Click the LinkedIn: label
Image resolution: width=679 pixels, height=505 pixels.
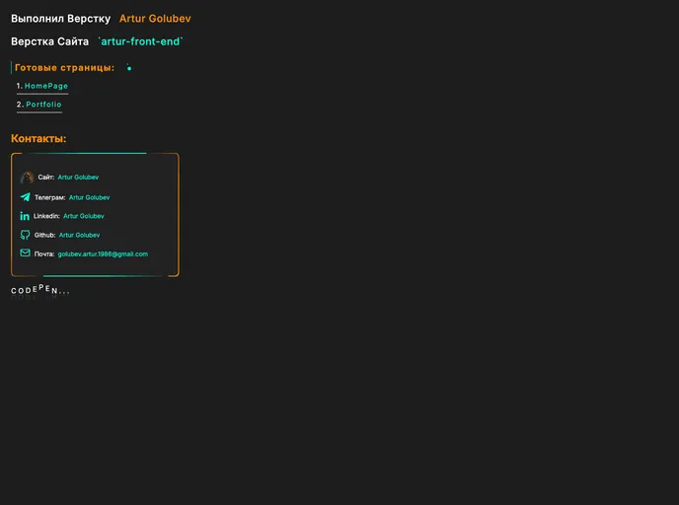[46, 216]
